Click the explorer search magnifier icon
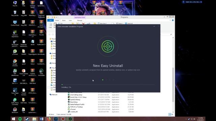Image resolution: width=216 pixels, height=121 pixels. click(x=171, y=34)
